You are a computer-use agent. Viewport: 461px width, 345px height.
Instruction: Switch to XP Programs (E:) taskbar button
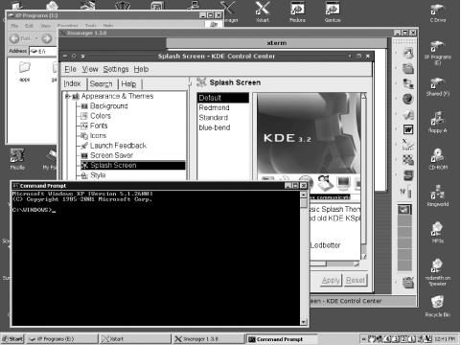point(61,339)
